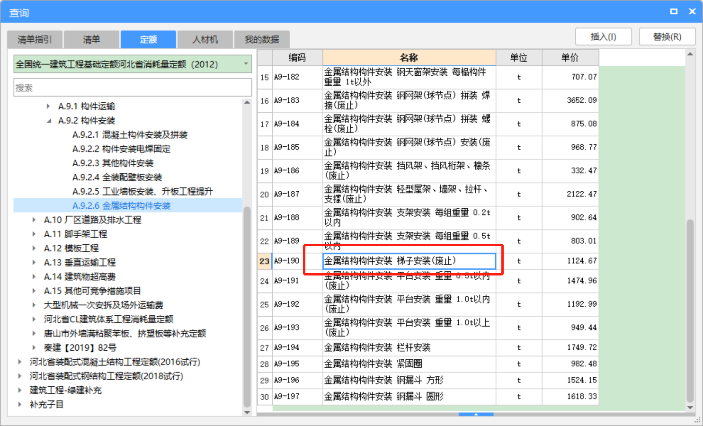Click the unit price 1124.67 cell

[x=570, y=261]
